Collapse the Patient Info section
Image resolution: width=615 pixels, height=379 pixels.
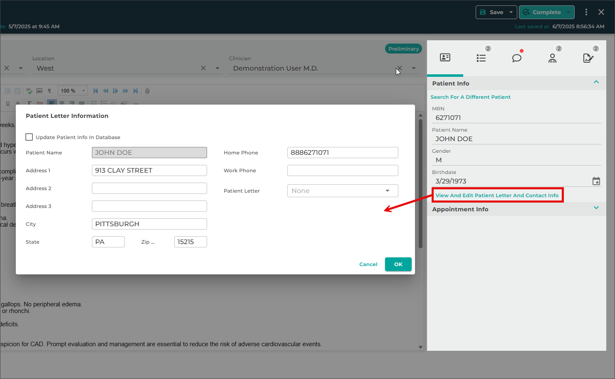click(x=596, y=82)
